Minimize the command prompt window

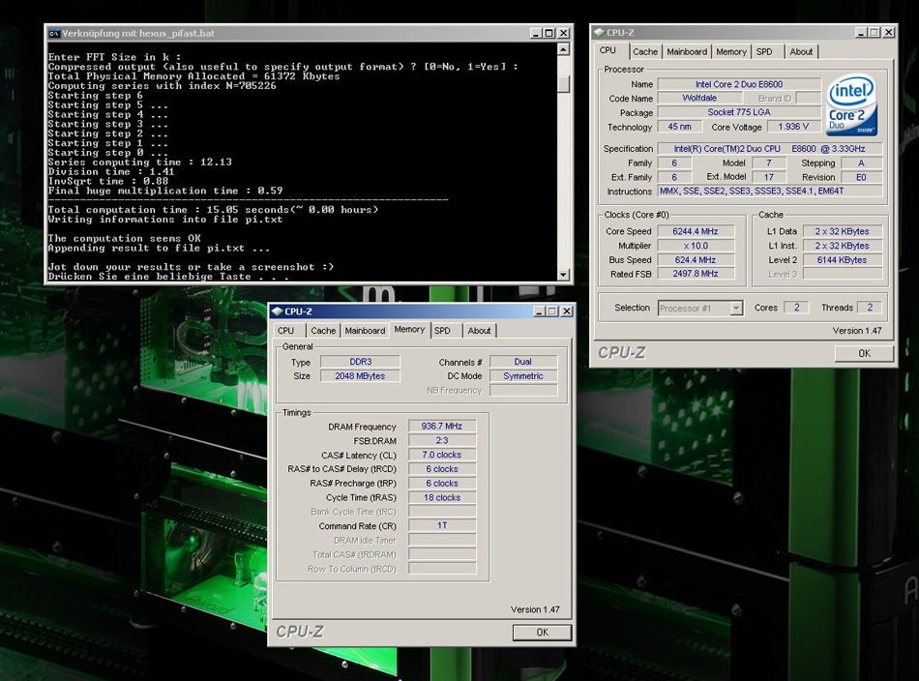click(536, 34)
